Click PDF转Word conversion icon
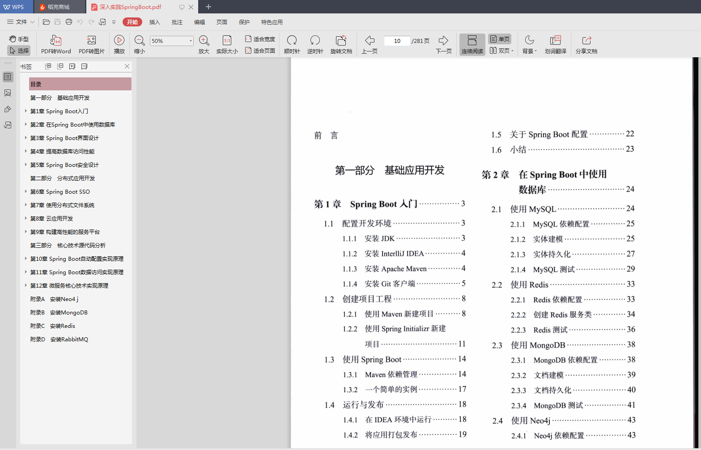This screenshot has height=450, width=701. tap(56, 45)
